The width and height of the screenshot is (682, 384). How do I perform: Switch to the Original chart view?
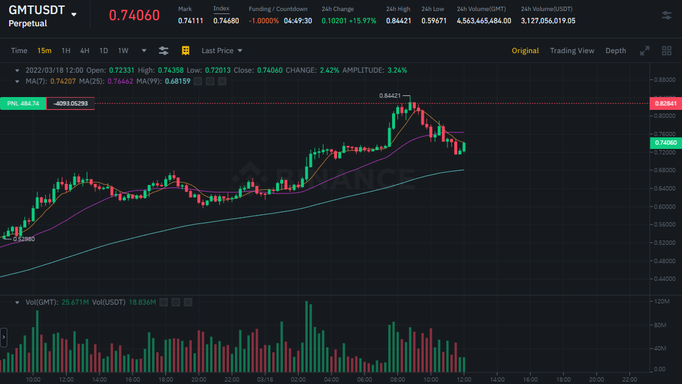pyautogui.click(x=525, y=51)
